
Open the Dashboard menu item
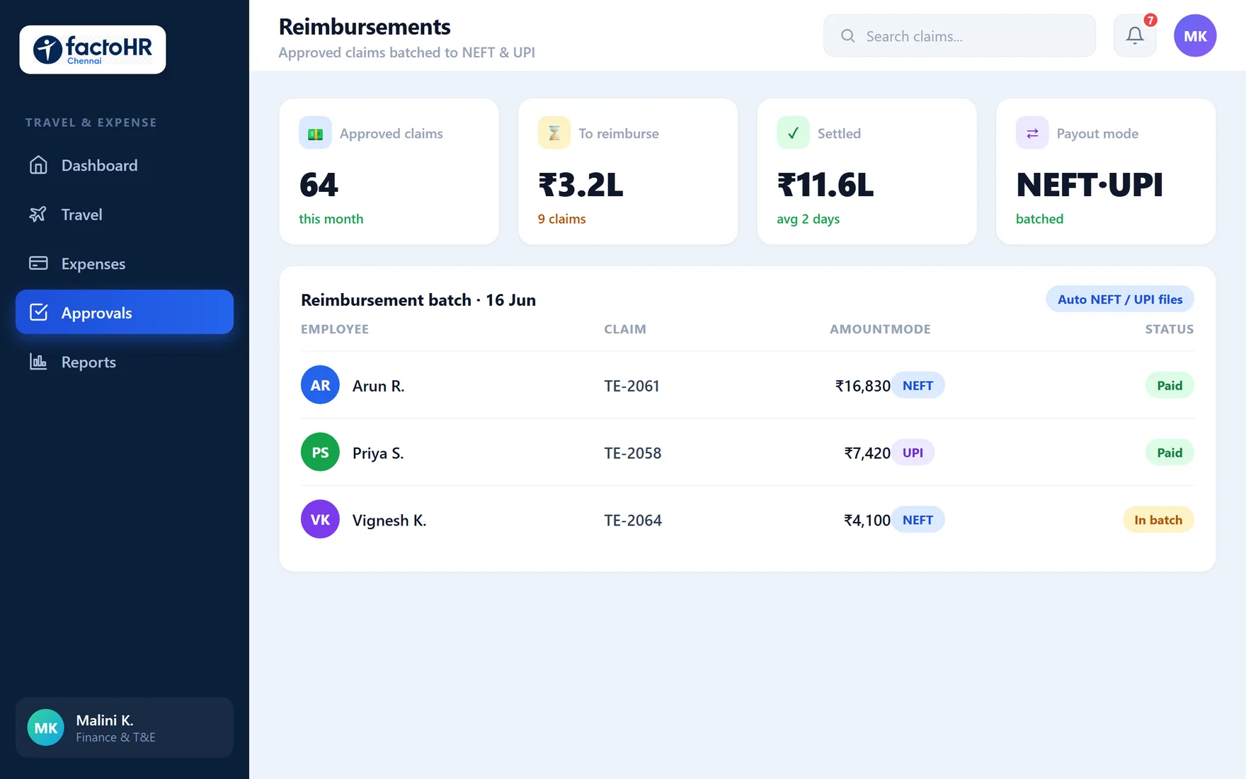pyautogui.click(x=125, y=165)
